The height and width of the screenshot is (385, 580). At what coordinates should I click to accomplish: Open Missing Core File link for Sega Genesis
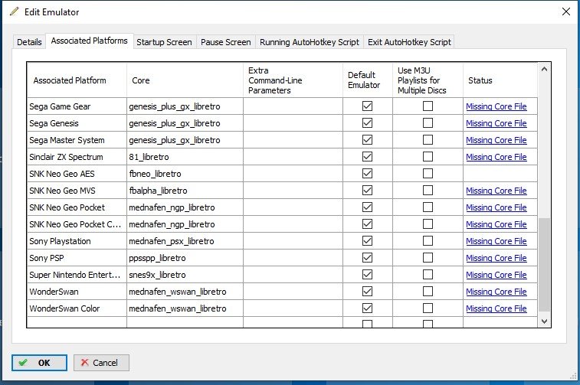496,123
